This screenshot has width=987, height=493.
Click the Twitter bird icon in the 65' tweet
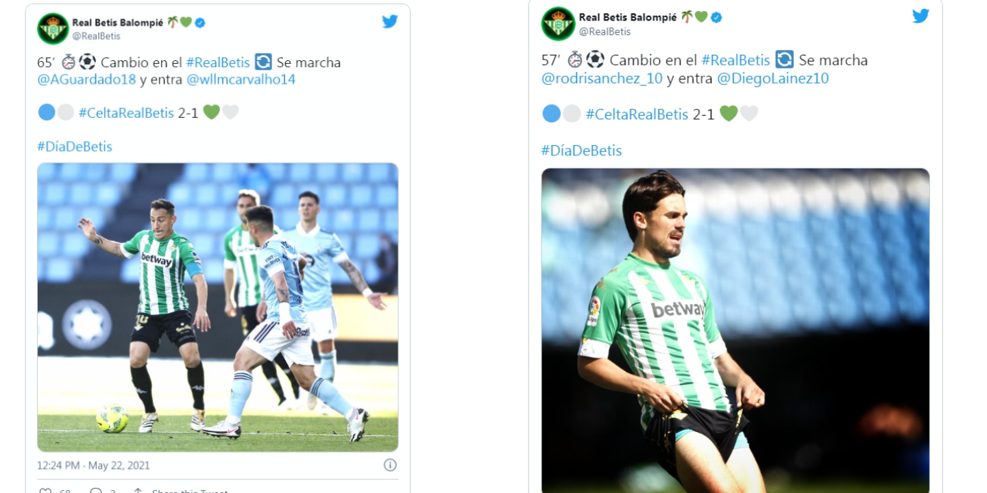[390, 21]
